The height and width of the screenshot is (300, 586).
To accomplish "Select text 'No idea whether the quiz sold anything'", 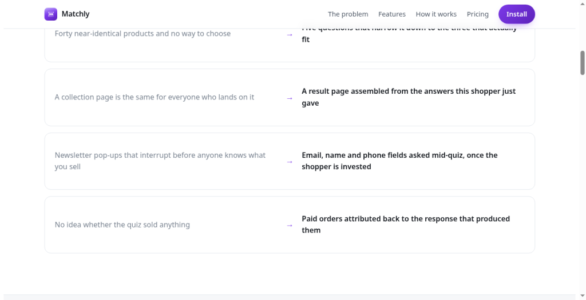I will tap(122, 225).
